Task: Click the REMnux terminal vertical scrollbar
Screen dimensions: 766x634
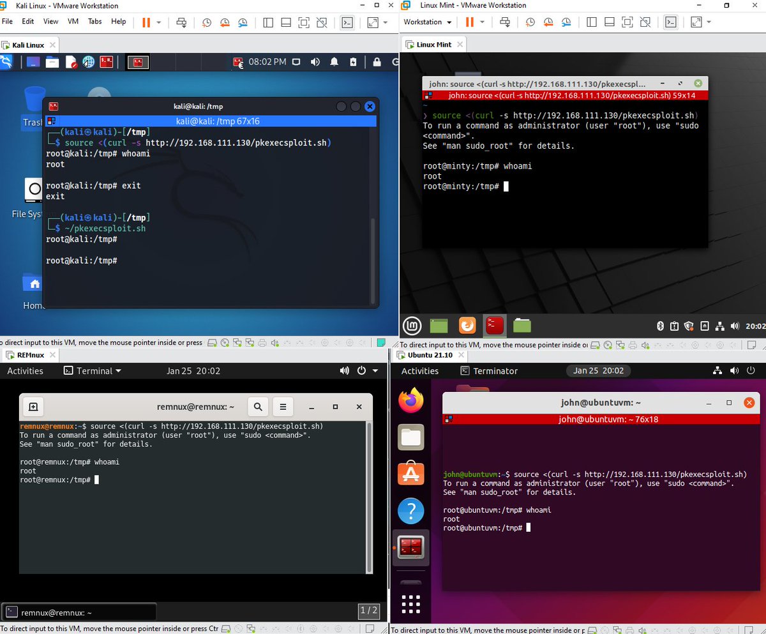Action: point(368,498)
